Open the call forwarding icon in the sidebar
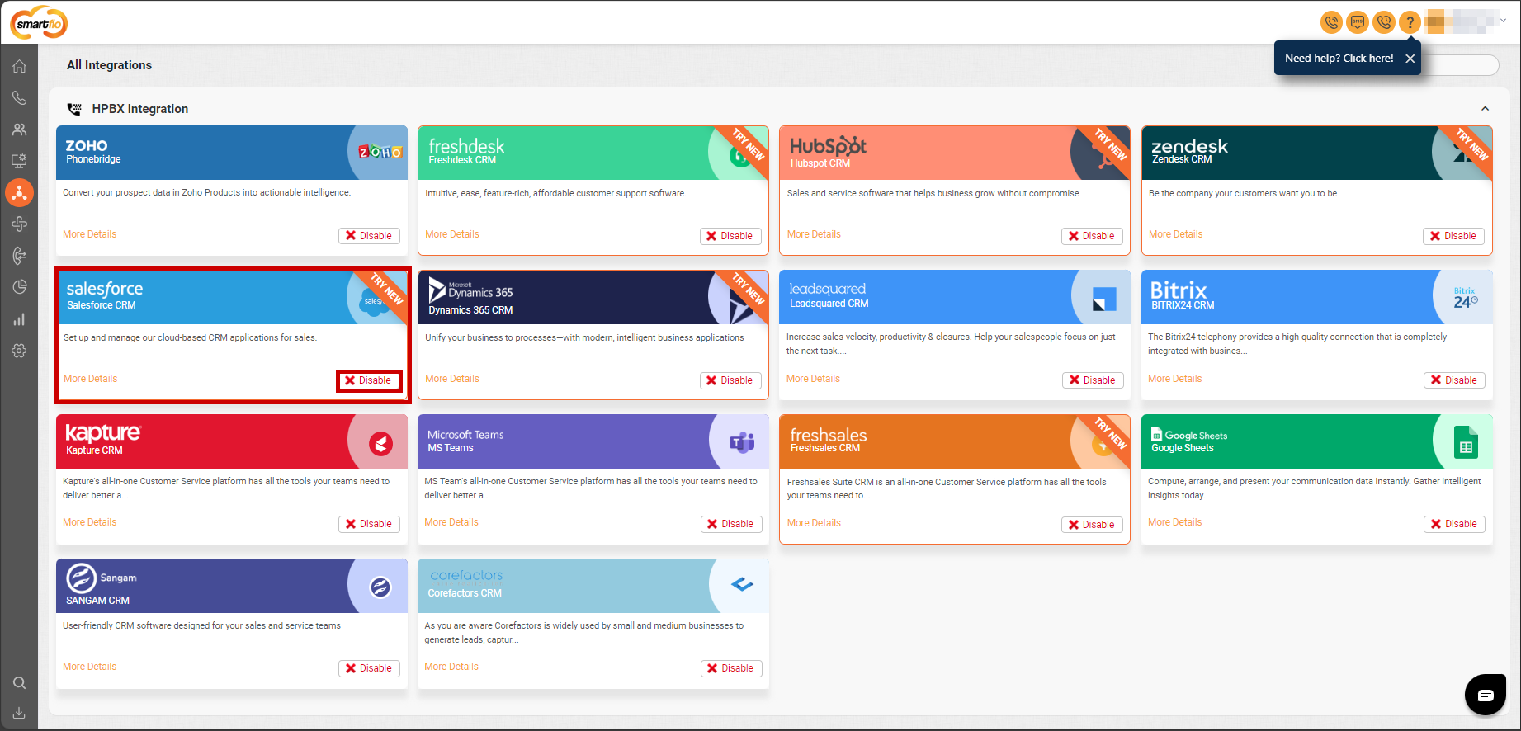 (19, 256)
